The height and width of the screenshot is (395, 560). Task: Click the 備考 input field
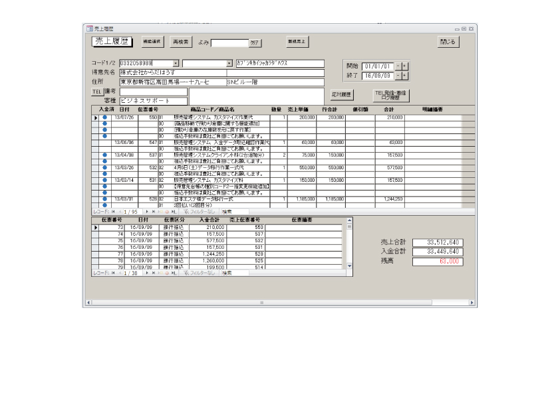[x=153, y=92]
